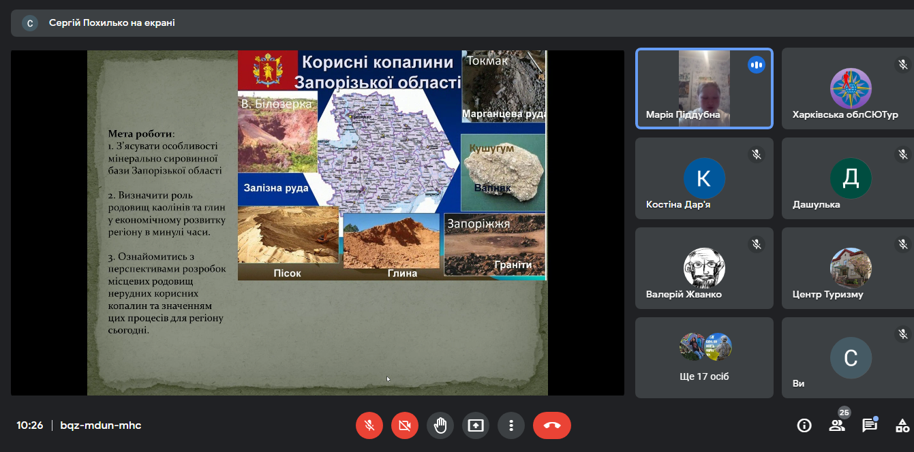The image size is (914, 452).
Task: Turn on the camera
Action: pos(405,425)
